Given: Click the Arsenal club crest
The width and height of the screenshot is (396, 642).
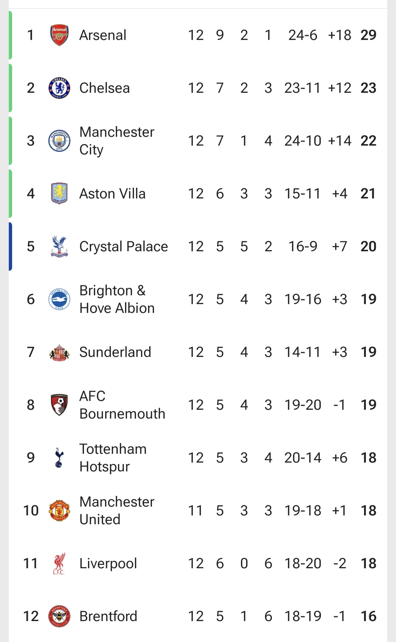Looking at the screenshot, I should [59, 35].
